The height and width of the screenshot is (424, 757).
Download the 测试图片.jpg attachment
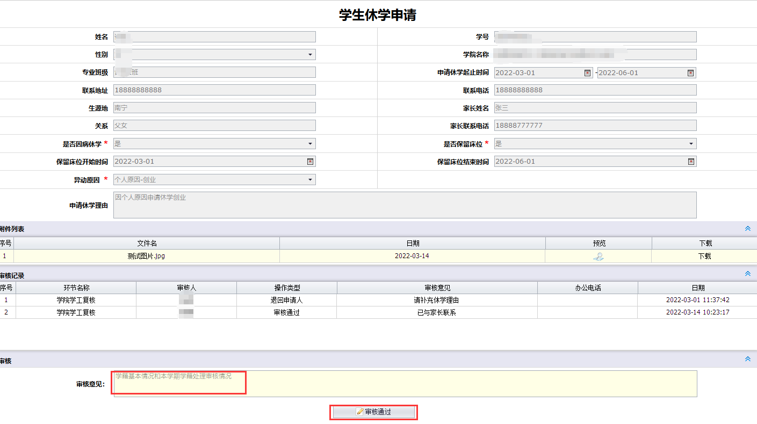coord(704,257)
